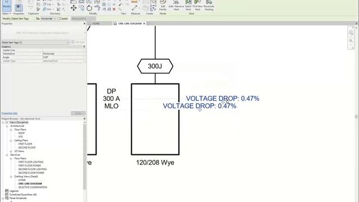Viewport: 359px width, 202px height.
Task: Toggle the Leader checkbox in the options bar
Action: pyautogui.click(x=59, y=19)
